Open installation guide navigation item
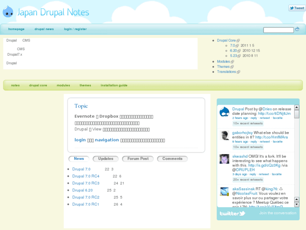The width and height of the screenshot is (306, 230). 114,85
